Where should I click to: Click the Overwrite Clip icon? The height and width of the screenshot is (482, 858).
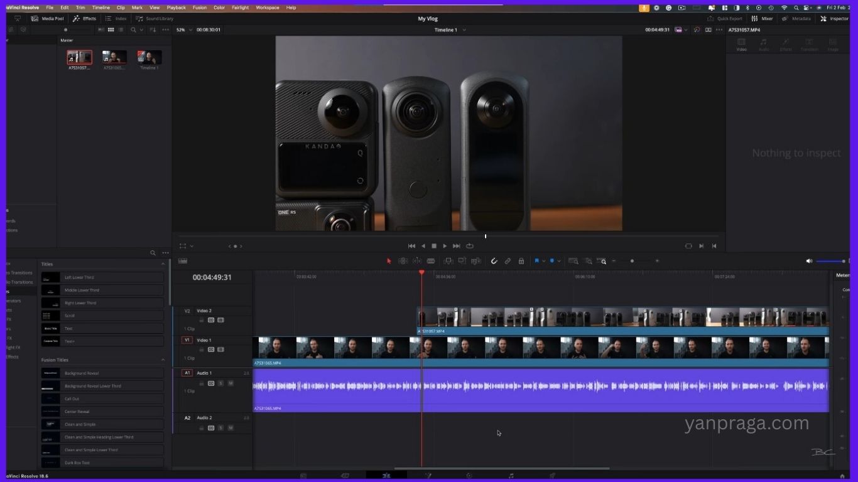462,261
